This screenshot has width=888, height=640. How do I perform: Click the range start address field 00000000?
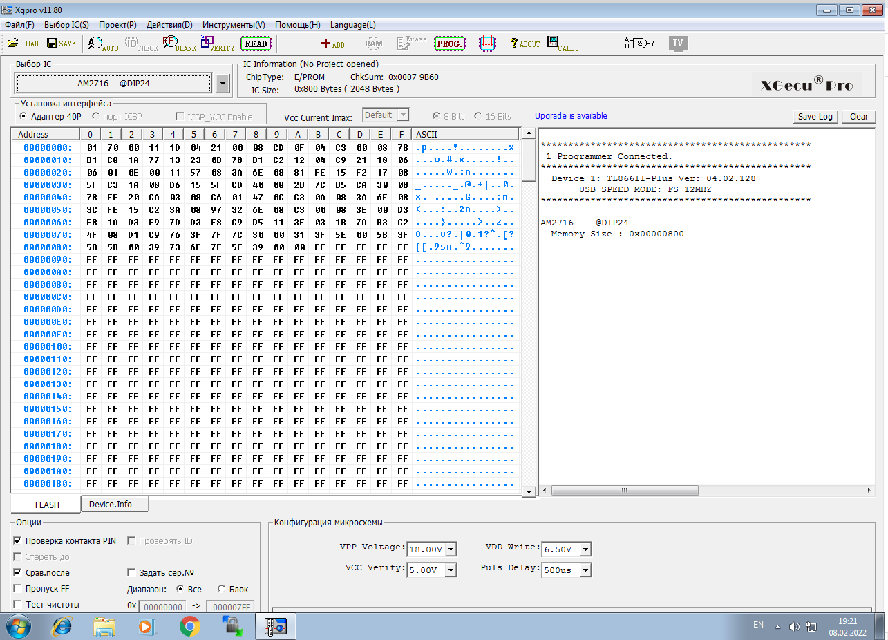point(162,606)
